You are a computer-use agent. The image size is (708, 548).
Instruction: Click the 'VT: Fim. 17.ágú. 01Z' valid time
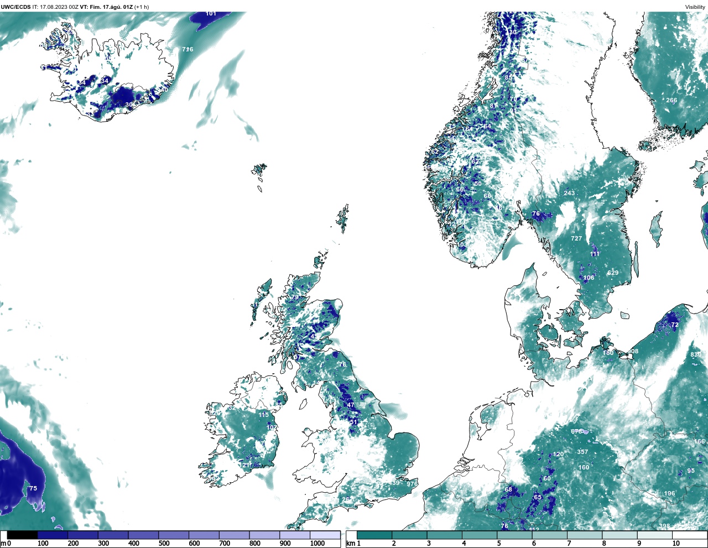(x=106, y=7)
